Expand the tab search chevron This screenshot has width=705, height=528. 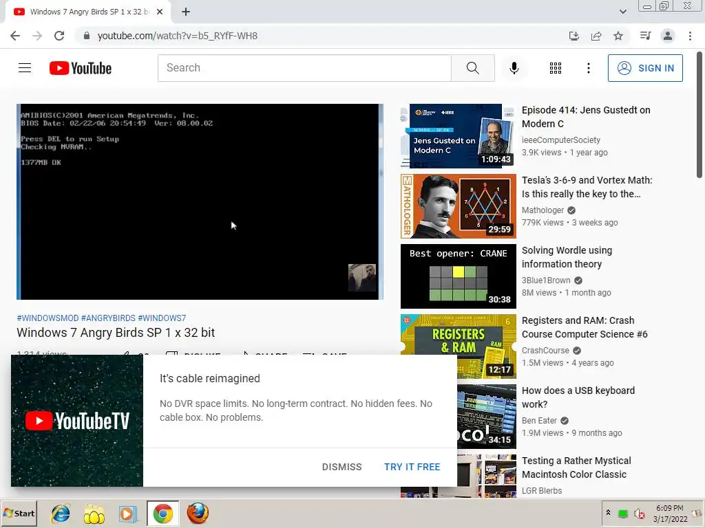pyautogui.click(x=622, y=12)
